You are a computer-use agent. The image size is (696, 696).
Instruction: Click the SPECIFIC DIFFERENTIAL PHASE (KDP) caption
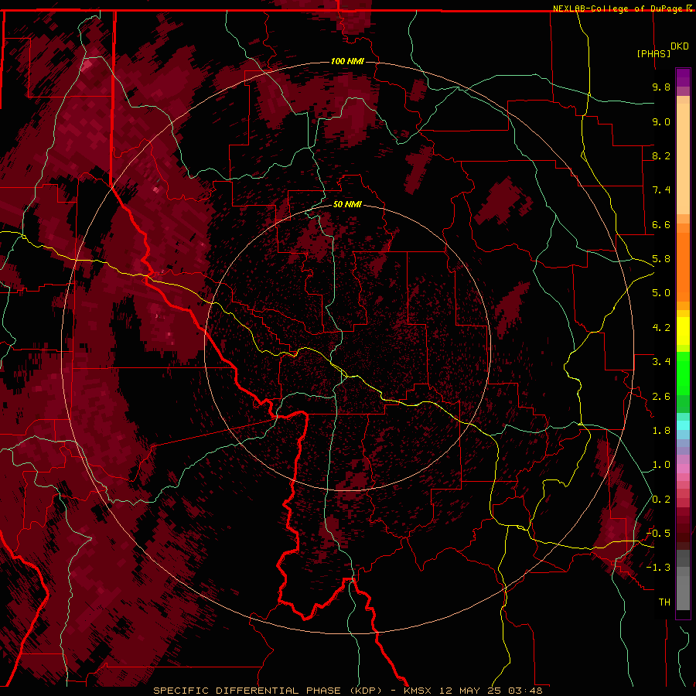point(268,691)
